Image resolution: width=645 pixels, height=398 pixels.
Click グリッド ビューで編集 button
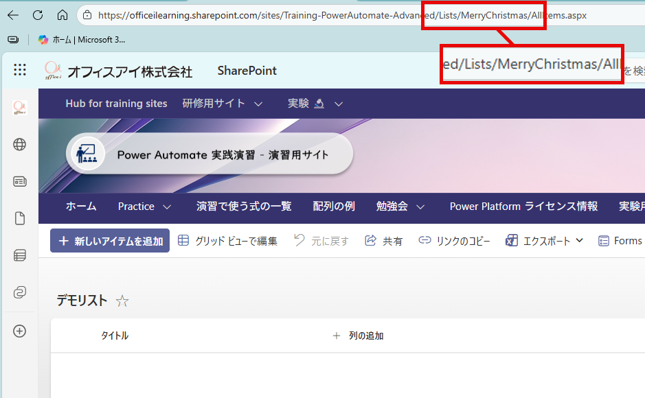(x=227, y=241)
